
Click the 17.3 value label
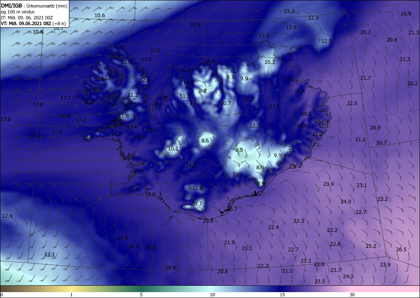click(x=66, y=98)
